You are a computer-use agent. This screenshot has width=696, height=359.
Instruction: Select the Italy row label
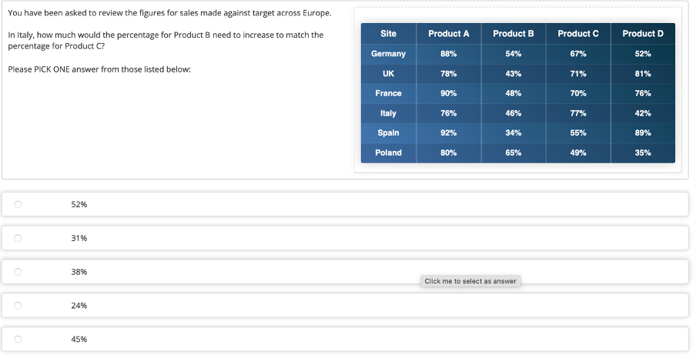point(388,113)
